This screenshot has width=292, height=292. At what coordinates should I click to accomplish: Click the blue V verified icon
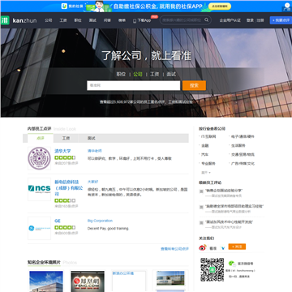tap(223, 247)
